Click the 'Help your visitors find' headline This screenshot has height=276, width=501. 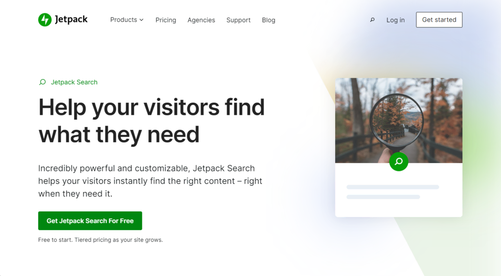click(x=152, y=121)
